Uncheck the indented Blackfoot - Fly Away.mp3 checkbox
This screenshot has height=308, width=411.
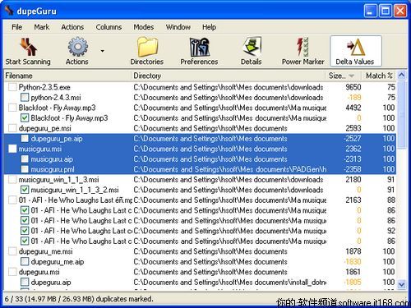click(x=25, y=118)
